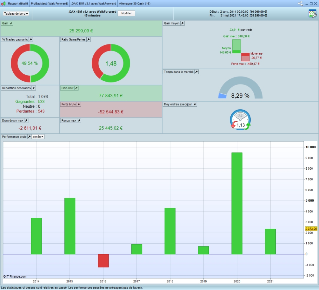The width and height of the screenshot is (319, 290).
Task: Click wrench icon beside Moy ordres exec/jour
Action: [195, 104]
